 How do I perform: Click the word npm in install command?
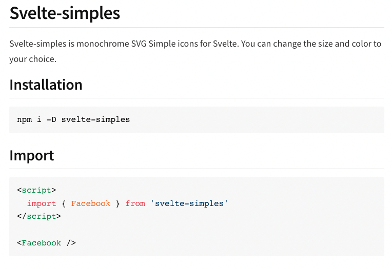(24, 119)
